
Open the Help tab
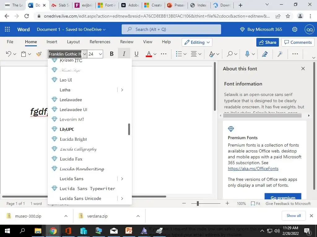(x=166, y=42)
